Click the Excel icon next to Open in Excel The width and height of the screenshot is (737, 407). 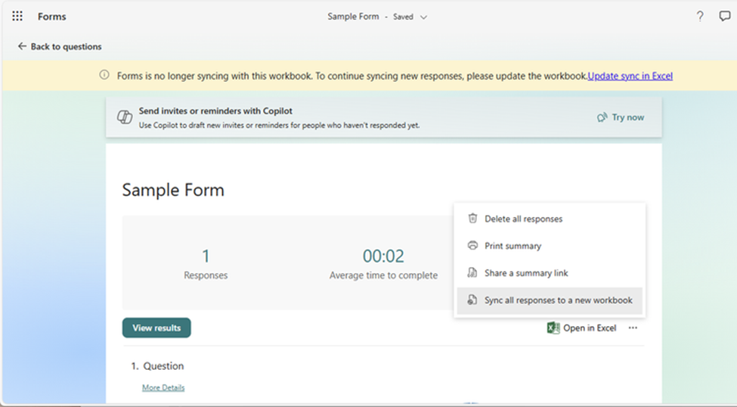[553, 328]
